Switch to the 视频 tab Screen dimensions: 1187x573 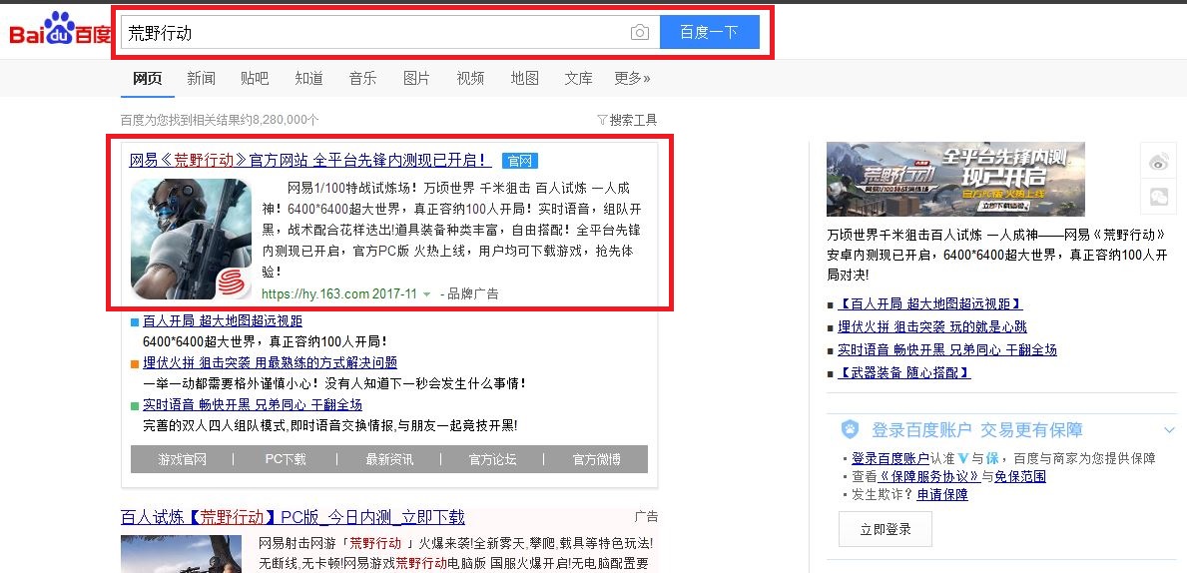pos(470,78)
